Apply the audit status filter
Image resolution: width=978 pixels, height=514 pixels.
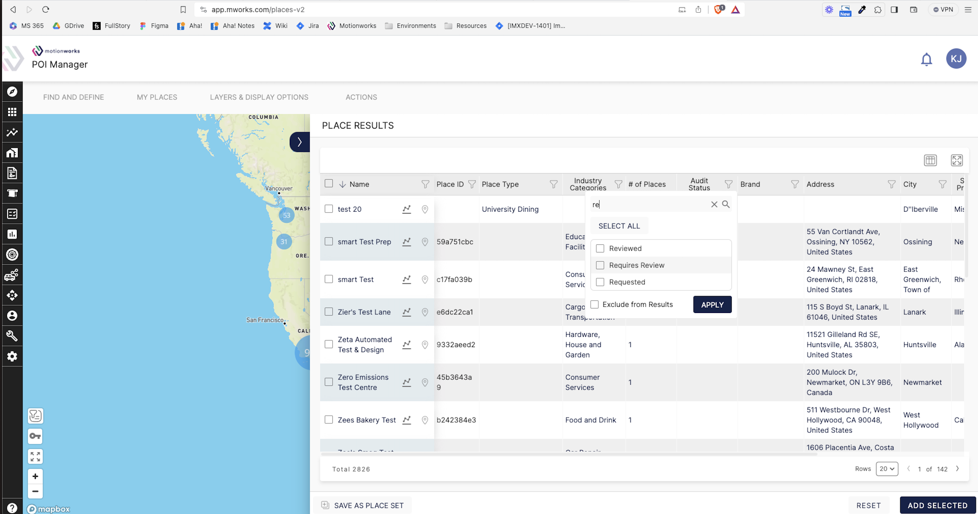point(712,305)
